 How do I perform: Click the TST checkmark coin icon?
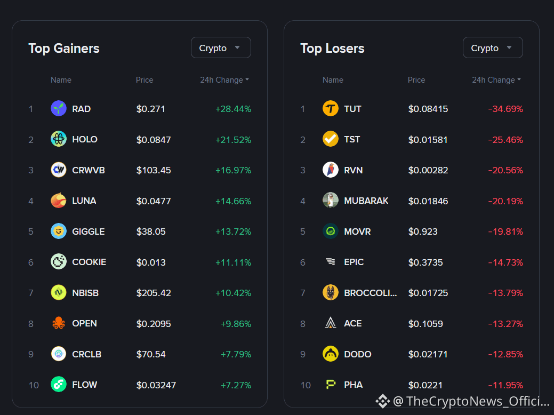pos(331,139)
